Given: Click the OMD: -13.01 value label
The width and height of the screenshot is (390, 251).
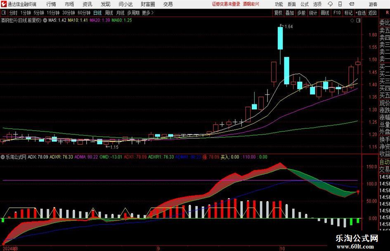Looking at the screenshot, I should (x=111, y=157).
